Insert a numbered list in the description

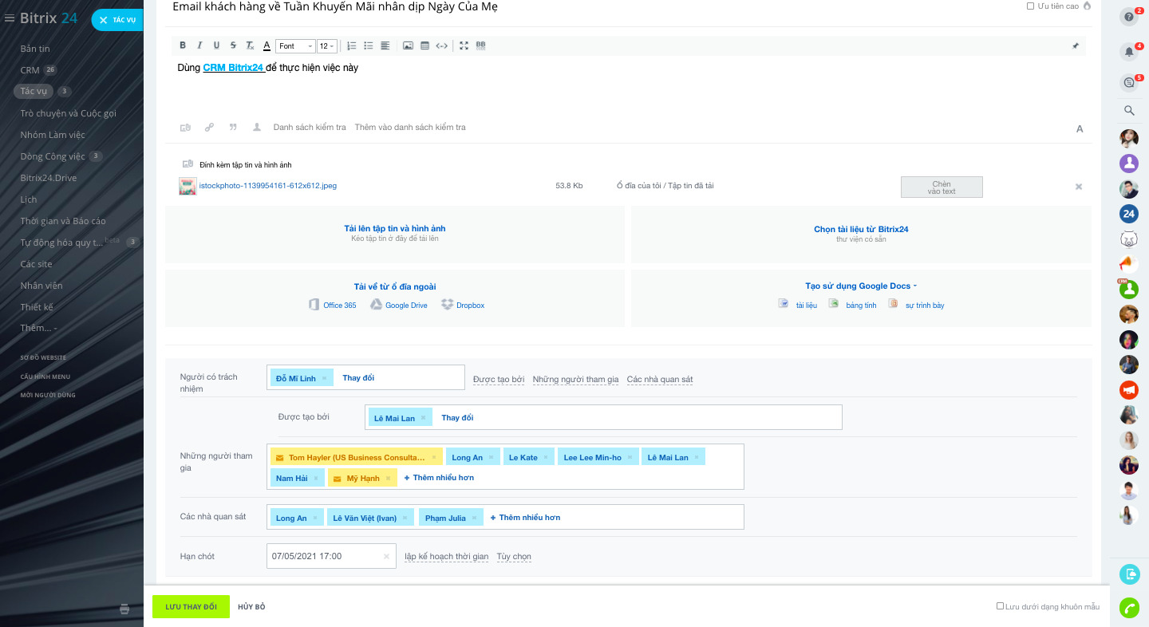point(352,45)
